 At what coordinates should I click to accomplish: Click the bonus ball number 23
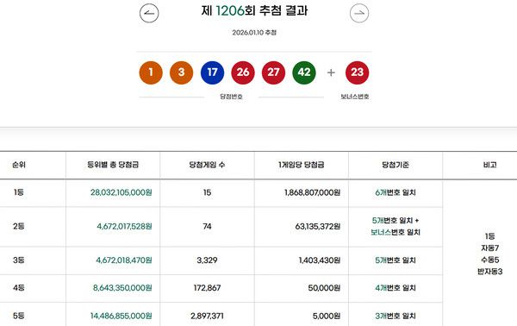tap(357, 72)
